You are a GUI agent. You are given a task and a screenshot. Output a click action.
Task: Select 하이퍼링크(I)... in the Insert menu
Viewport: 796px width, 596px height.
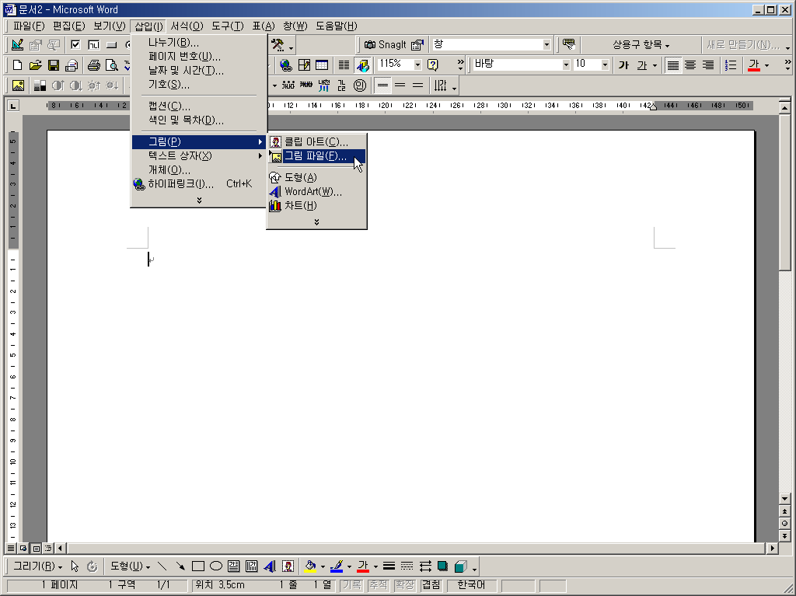pos(180,184)
